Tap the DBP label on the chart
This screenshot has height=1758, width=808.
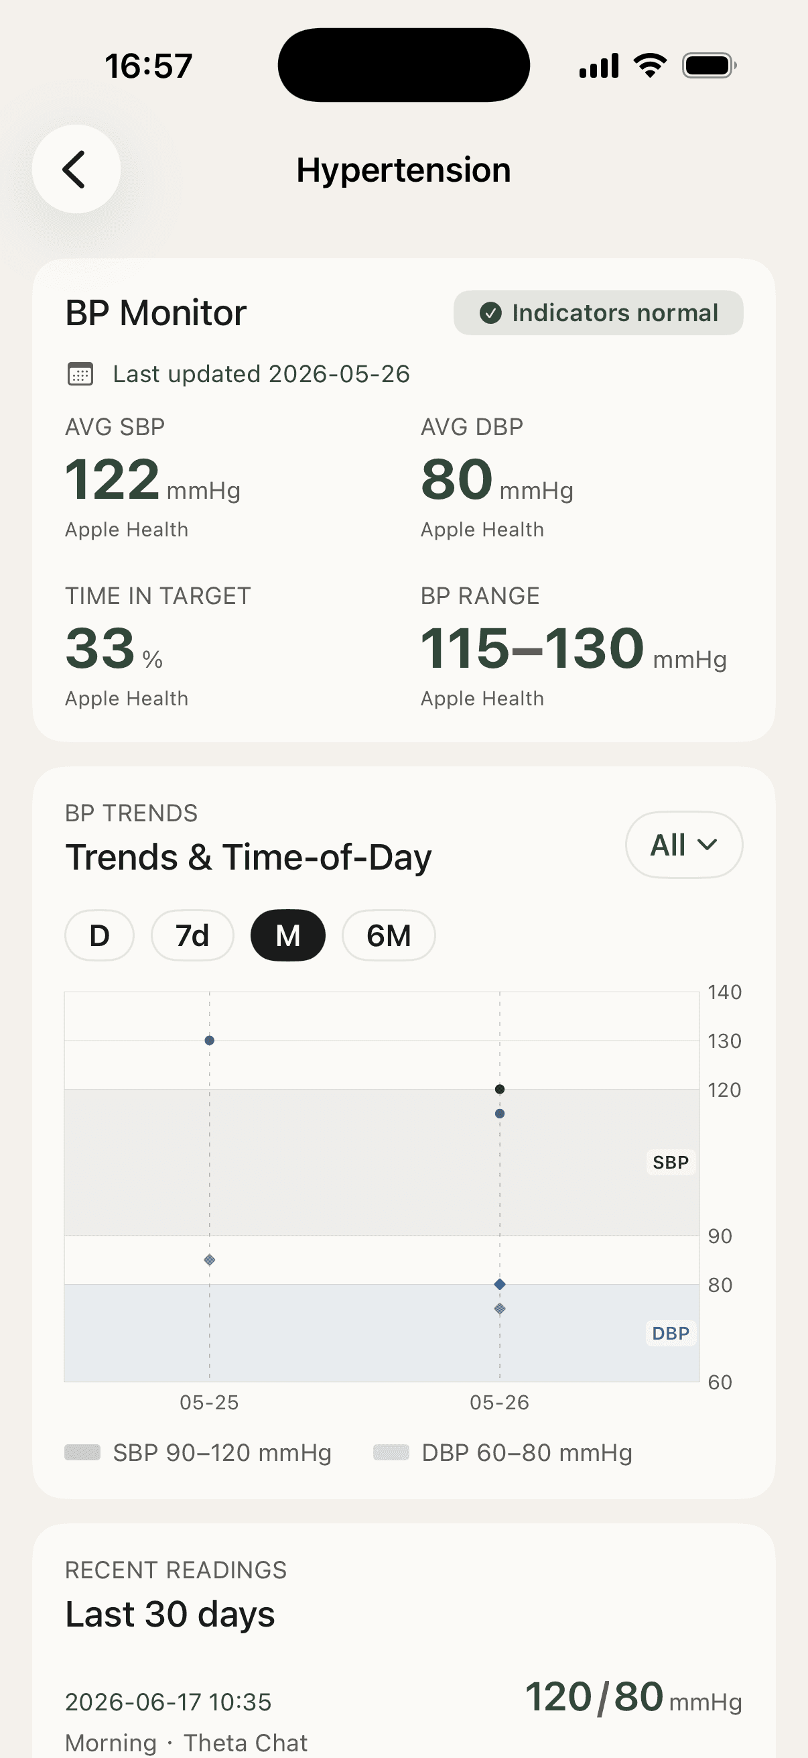pyautogui.click(x=671, y=1333)
